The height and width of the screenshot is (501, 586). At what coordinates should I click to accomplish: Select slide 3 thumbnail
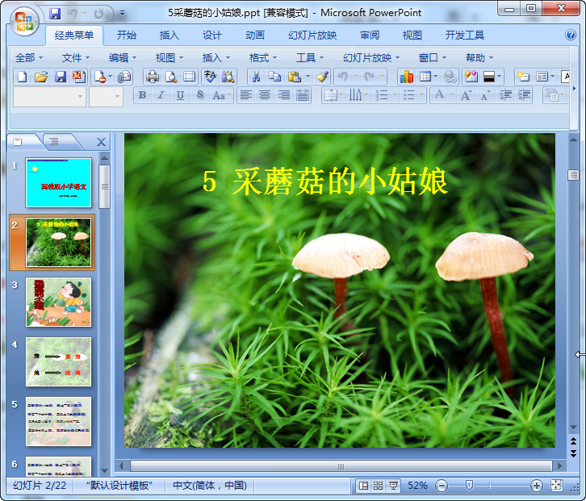58,302
